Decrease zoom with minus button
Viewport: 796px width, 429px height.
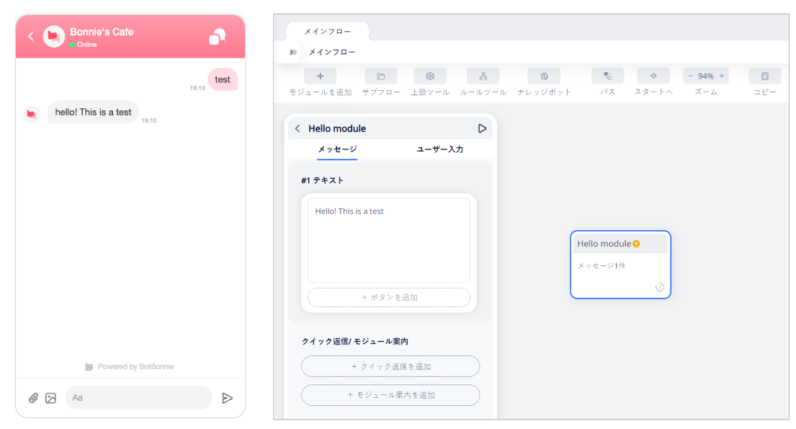[690, 76]
